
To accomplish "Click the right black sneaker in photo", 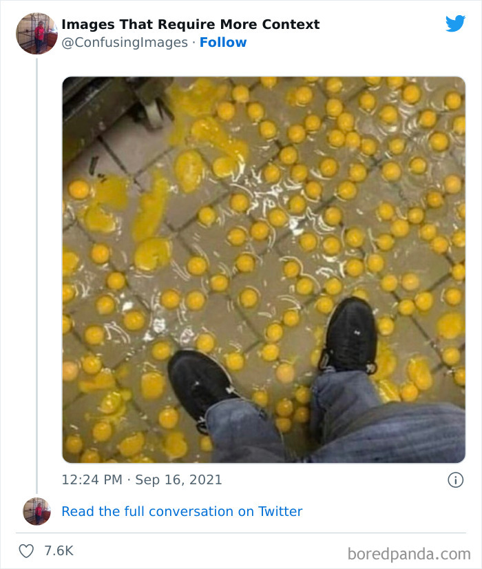I will (350, 335).
